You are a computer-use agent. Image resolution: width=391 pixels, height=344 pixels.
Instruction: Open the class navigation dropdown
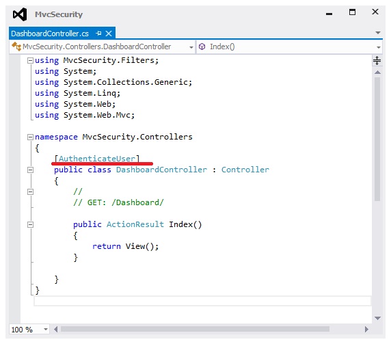coord(191,47)
